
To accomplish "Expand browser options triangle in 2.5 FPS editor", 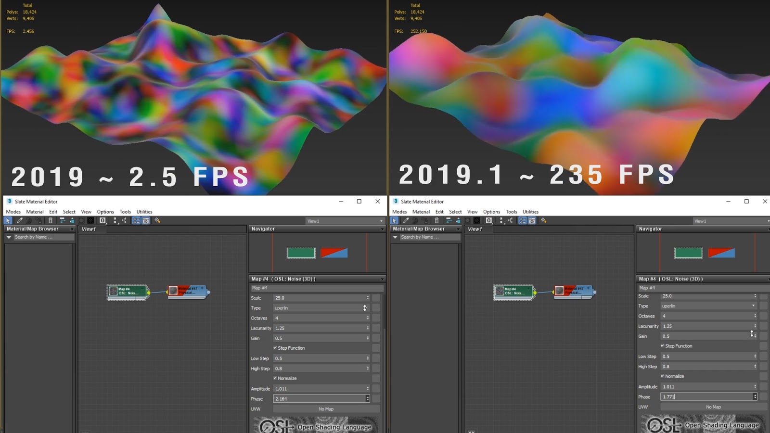I will pyautogui.click(x=9, y=237).
